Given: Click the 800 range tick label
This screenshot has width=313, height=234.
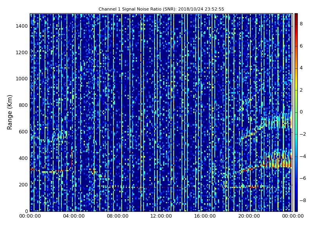Looking at the screenshot, I should click(23, 105).
